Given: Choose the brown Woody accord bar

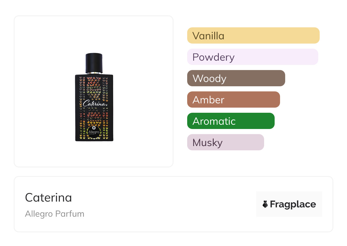Looking at the screenshot, I should click(x=236, y=78).
